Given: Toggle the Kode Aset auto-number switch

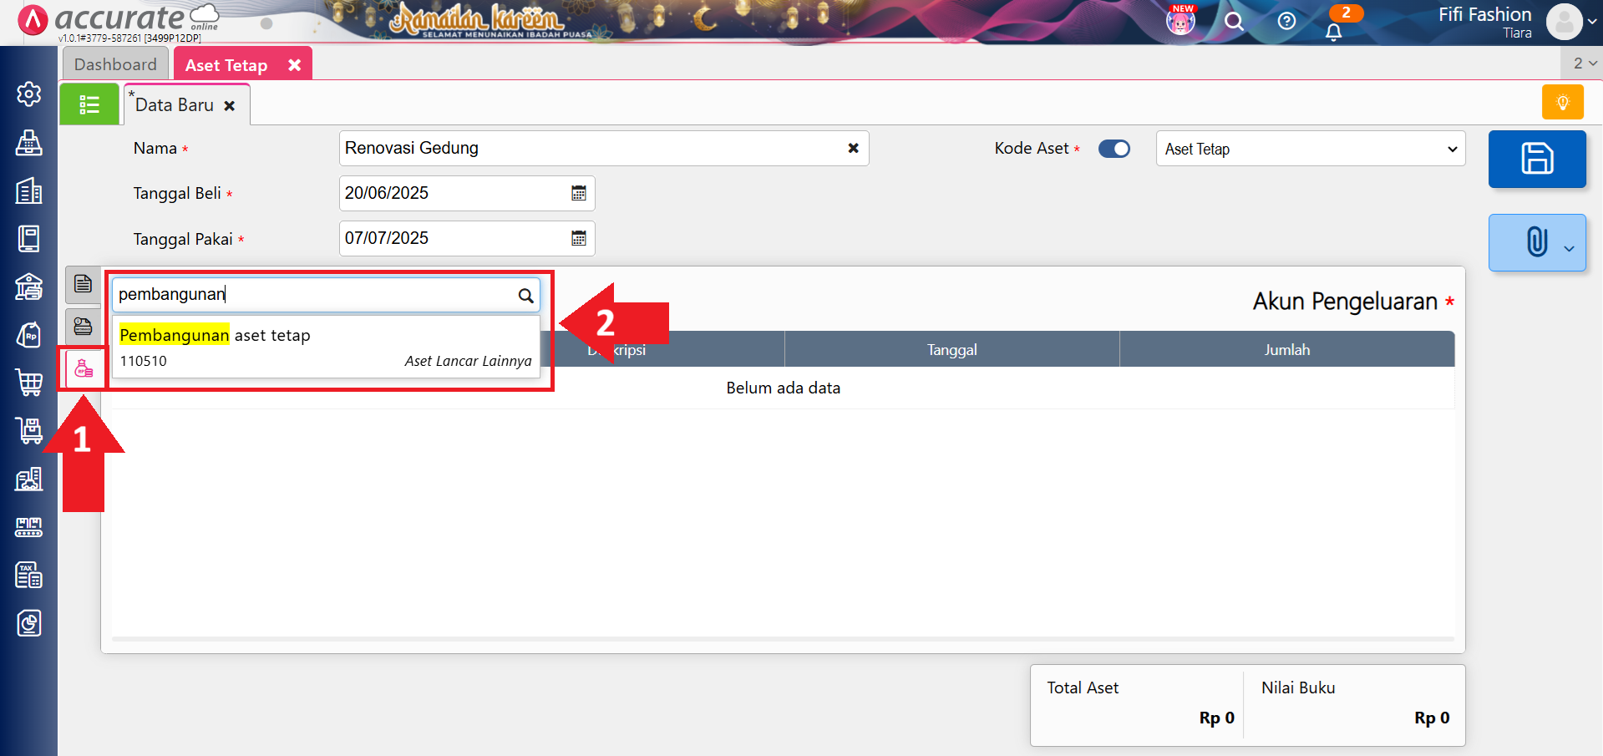Looking at the screenshot, I should pos(1113,149).
